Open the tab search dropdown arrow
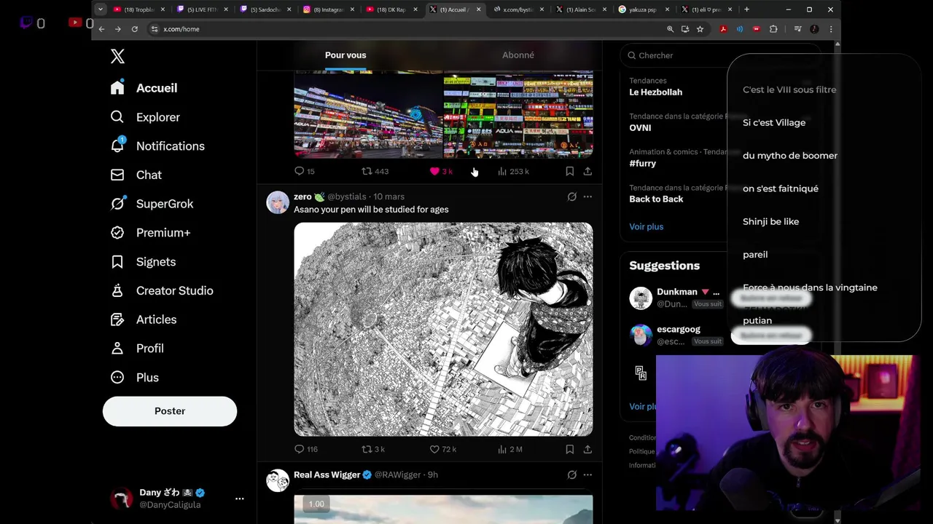Screen dimensions: 933x524 101,9
